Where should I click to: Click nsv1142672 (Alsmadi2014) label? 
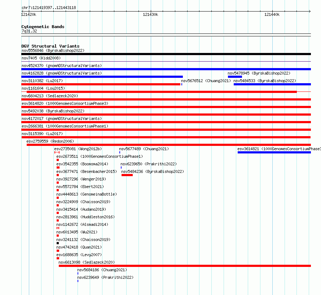pyautogui.click(x=82, y=224)
